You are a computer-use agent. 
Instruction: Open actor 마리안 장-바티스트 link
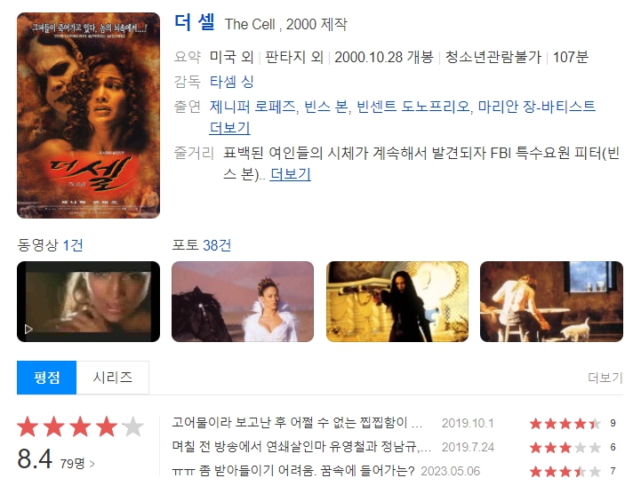tap(537, 107)
